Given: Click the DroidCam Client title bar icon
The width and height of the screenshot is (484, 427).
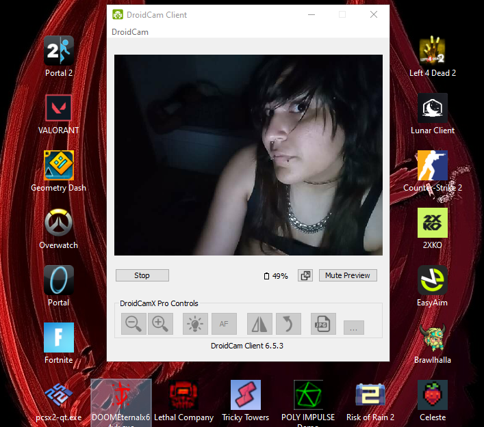Looking at the screenshot, I should (118, 14).
